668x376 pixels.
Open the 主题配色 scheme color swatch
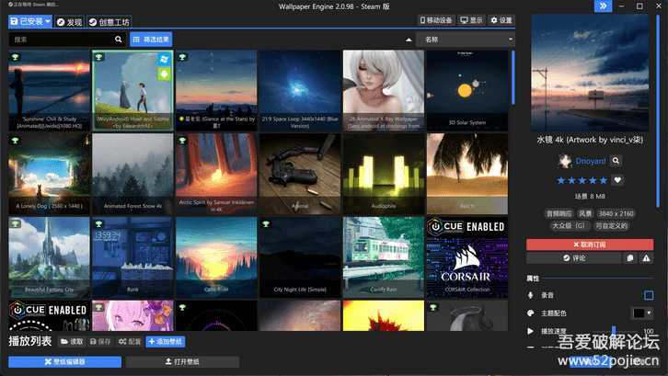[642, 313]
